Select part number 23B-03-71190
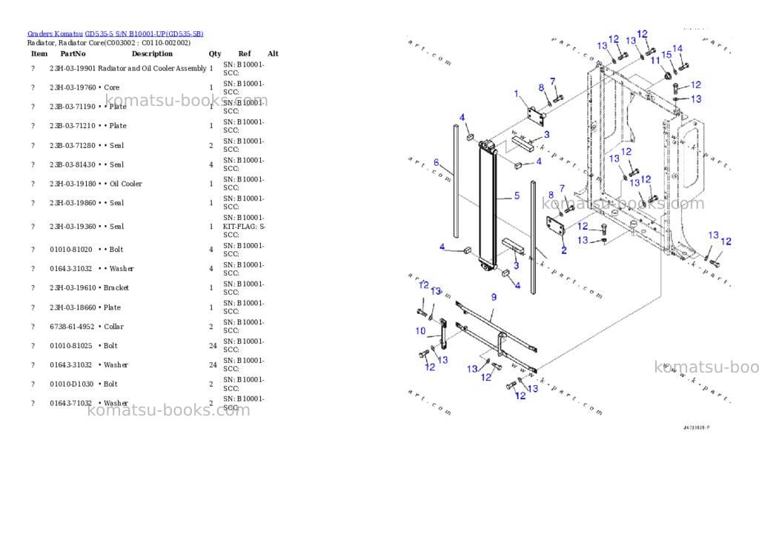759x537 pixels. point(73,107)
